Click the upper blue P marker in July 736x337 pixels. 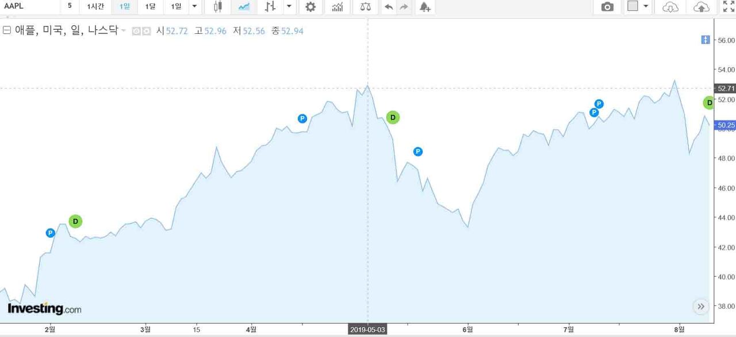click(599, 104)
